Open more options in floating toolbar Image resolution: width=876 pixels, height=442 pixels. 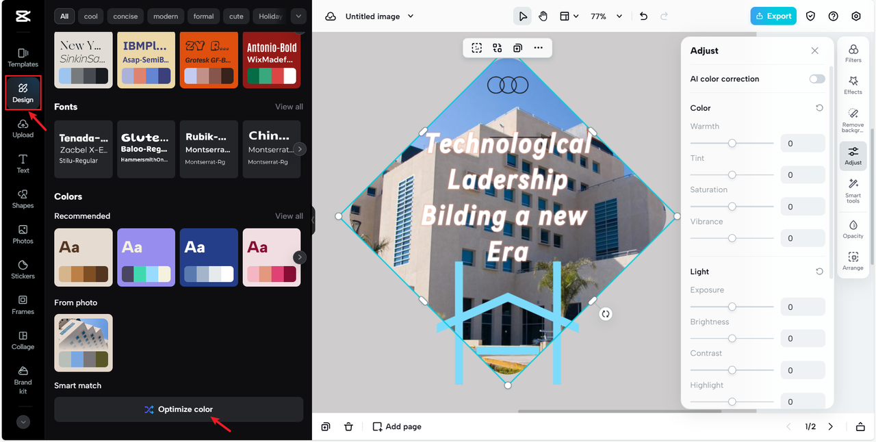click(539, 48)
